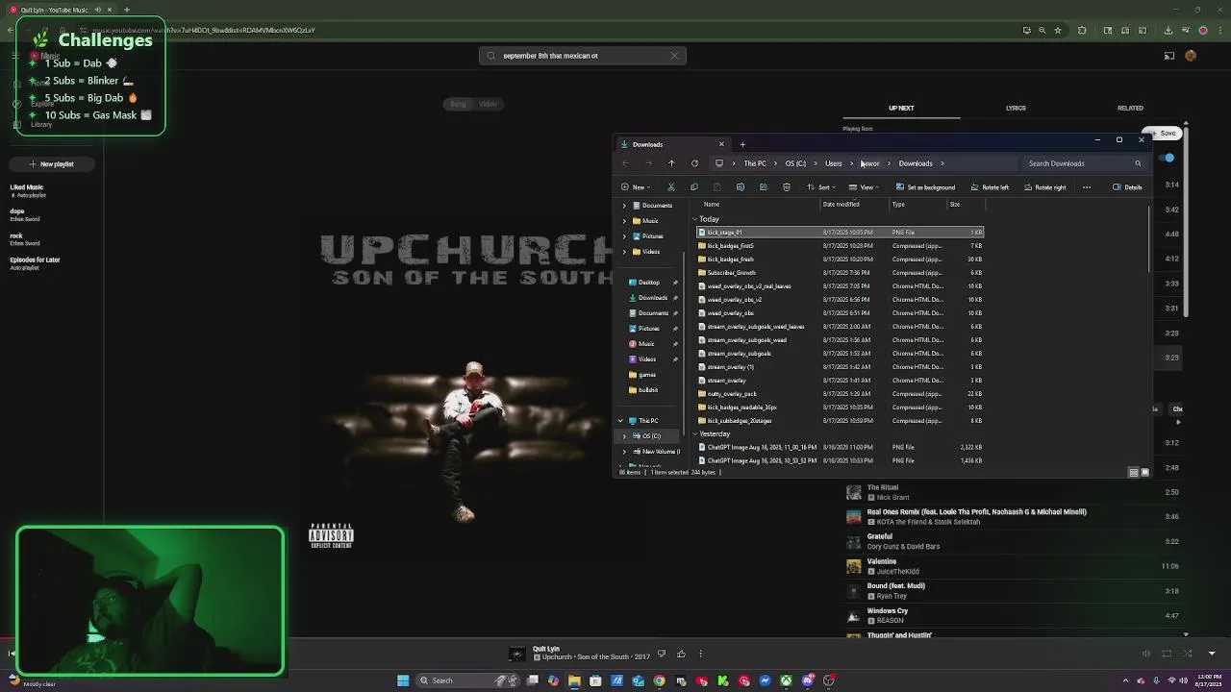Open the View dropdown in File Explorer

pyautogui.click(x=864, y=187)
